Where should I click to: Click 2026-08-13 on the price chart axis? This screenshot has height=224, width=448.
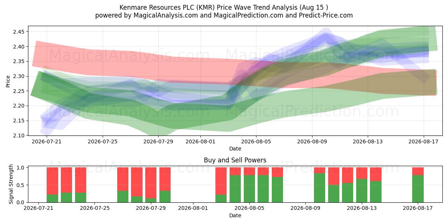[x=367, y=141]
